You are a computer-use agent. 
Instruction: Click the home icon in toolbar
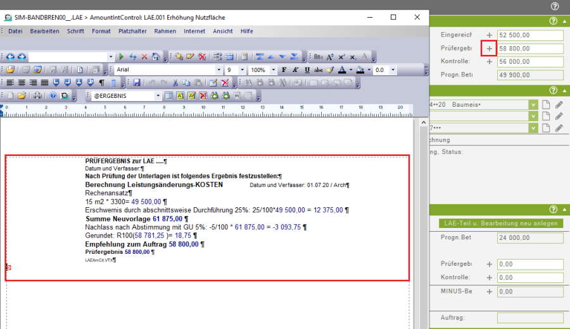click(155, 57)
